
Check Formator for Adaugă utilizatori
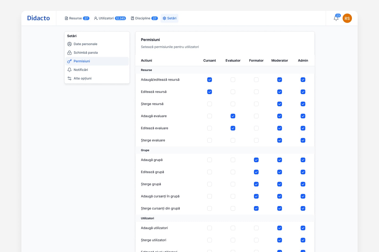[256, 228]
